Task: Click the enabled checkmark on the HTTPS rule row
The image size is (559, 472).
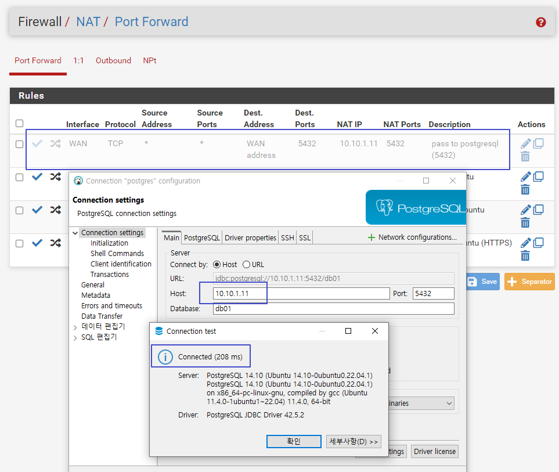Action: (37, 243)
